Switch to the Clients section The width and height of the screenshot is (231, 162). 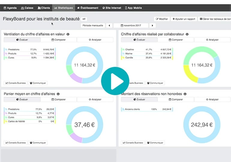pos(44,8)
